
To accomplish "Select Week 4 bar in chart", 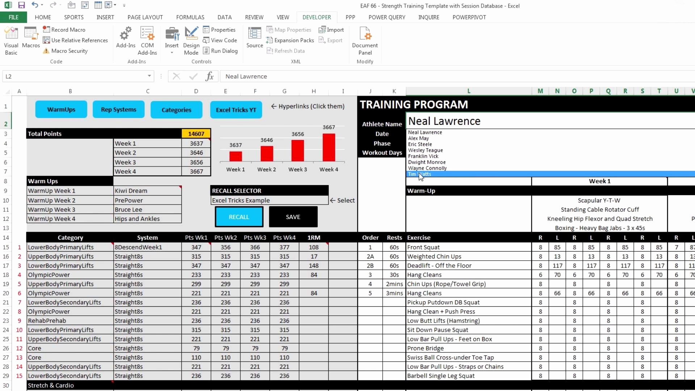I will click(x=329, y=148).
